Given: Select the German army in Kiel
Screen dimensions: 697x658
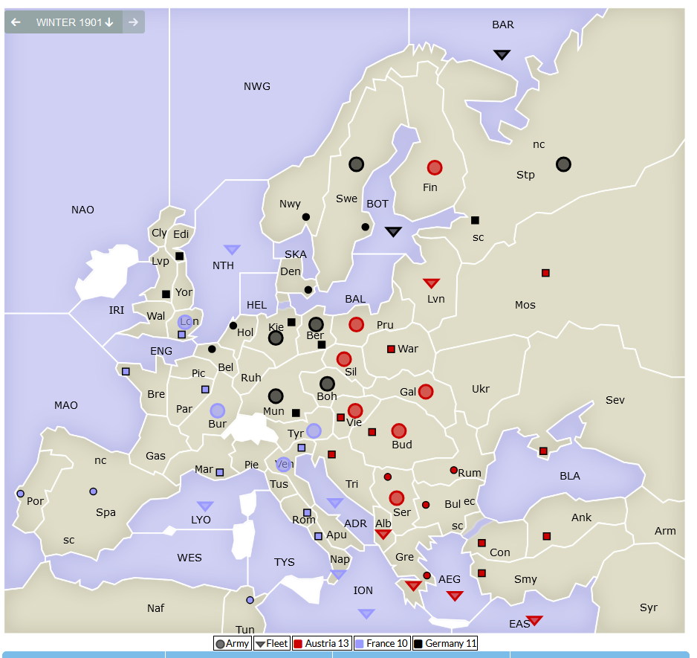Looking at the screenshot, I should [276, 338].
